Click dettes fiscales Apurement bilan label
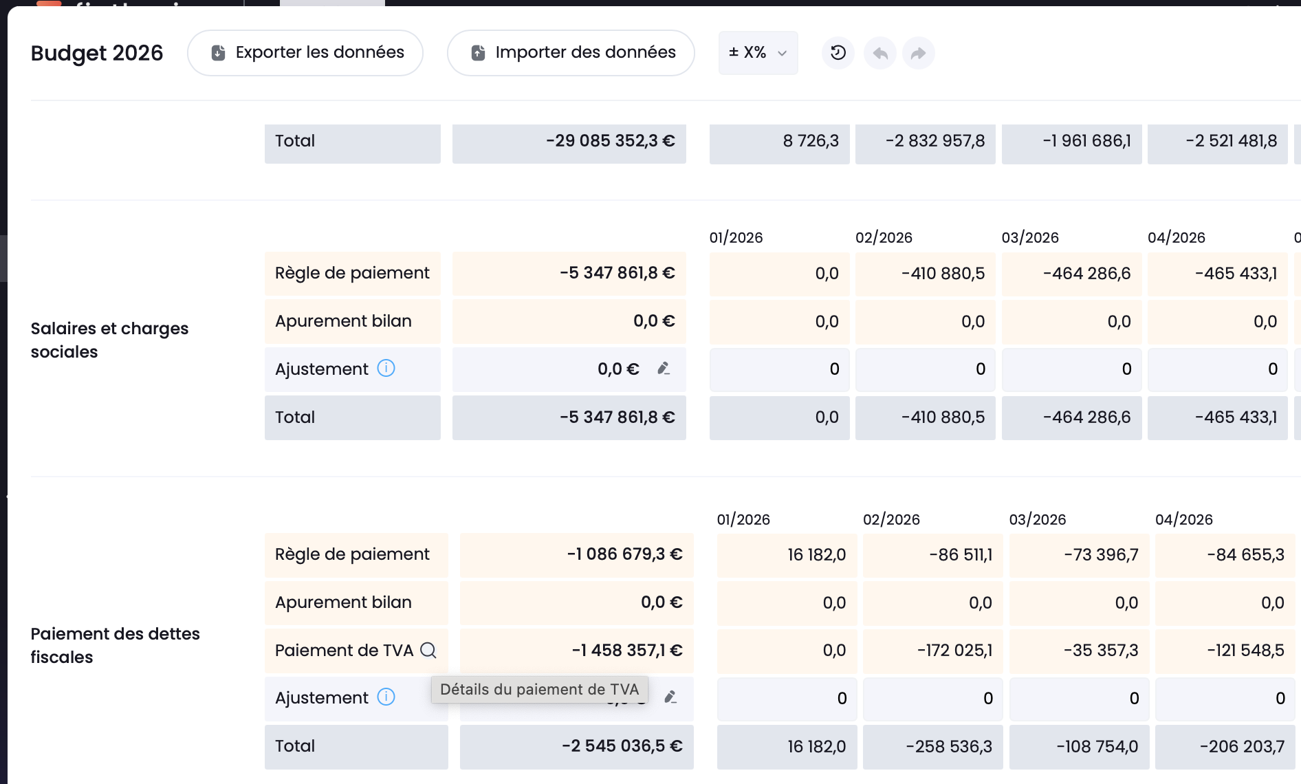The width and height of the screenshot is (1301, 784). pos(343,602)
